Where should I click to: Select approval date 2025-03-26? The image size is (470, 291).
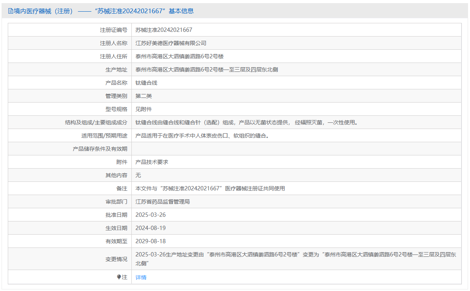pos(150,215)
